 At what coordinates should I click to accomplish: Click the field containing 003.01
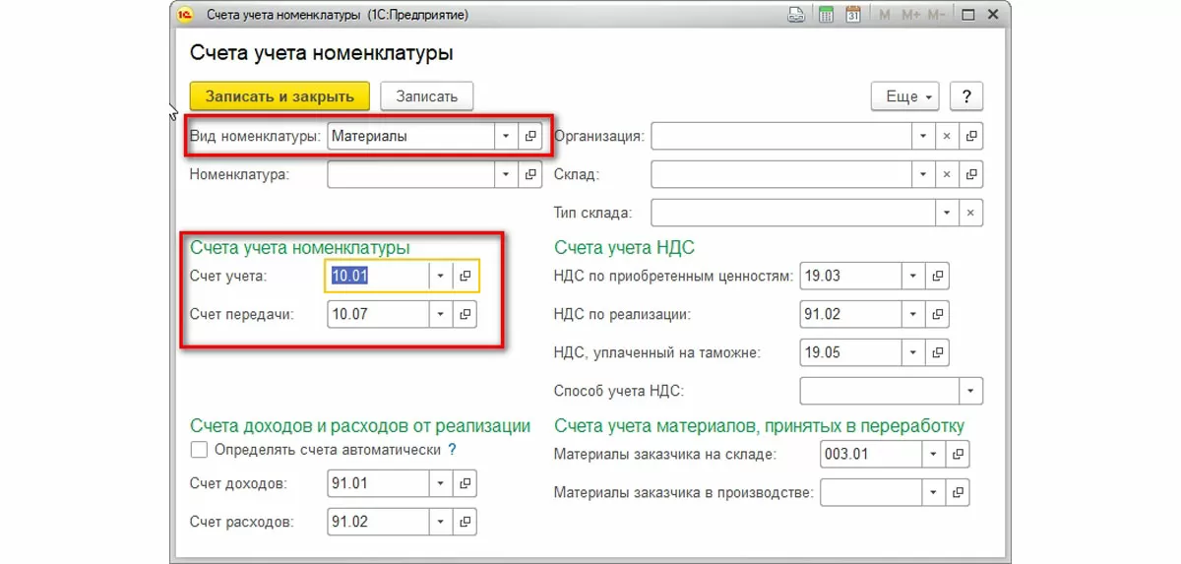(x=870, y=455)
